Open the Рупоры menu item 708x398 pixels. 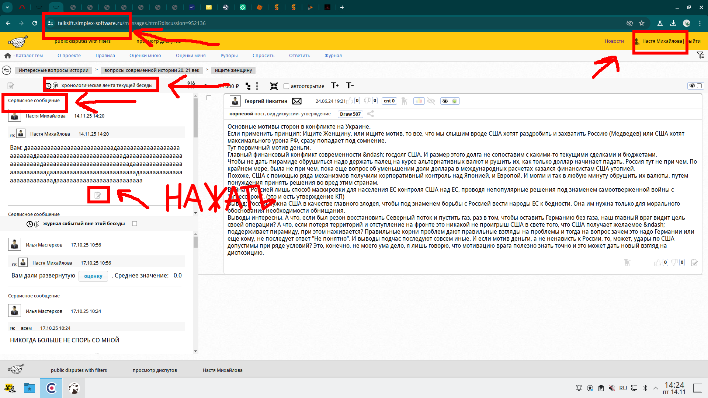(x=229, y=56)
